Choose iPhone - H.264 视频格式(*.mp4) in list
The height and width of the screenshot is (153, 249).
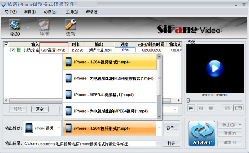110,62
